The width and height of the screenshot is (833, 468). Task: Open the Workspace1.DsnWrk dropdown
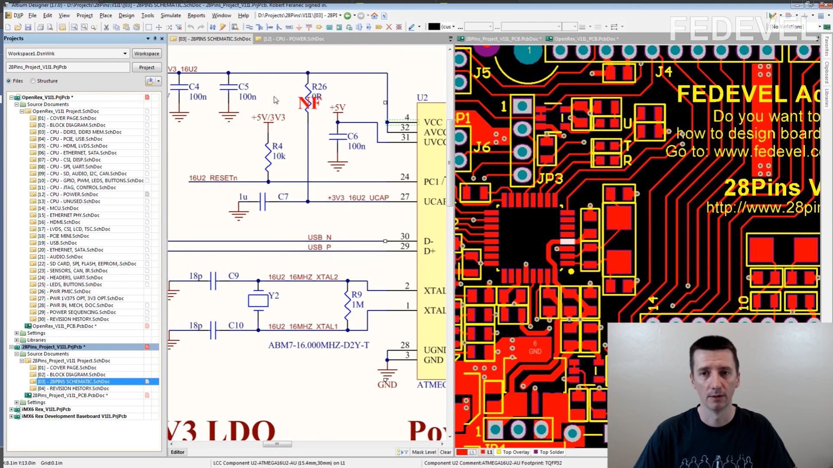125,54
